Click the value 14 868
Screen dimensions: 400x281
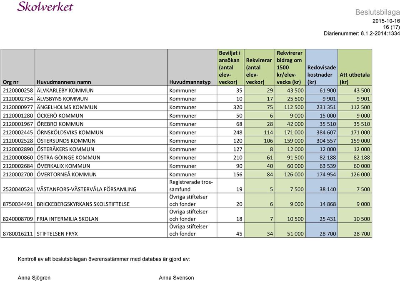tap(328, 204)
